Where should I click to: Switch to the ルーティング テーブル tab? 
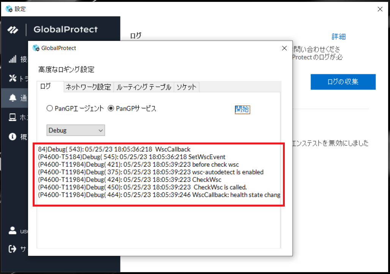[x=144, y=87]
